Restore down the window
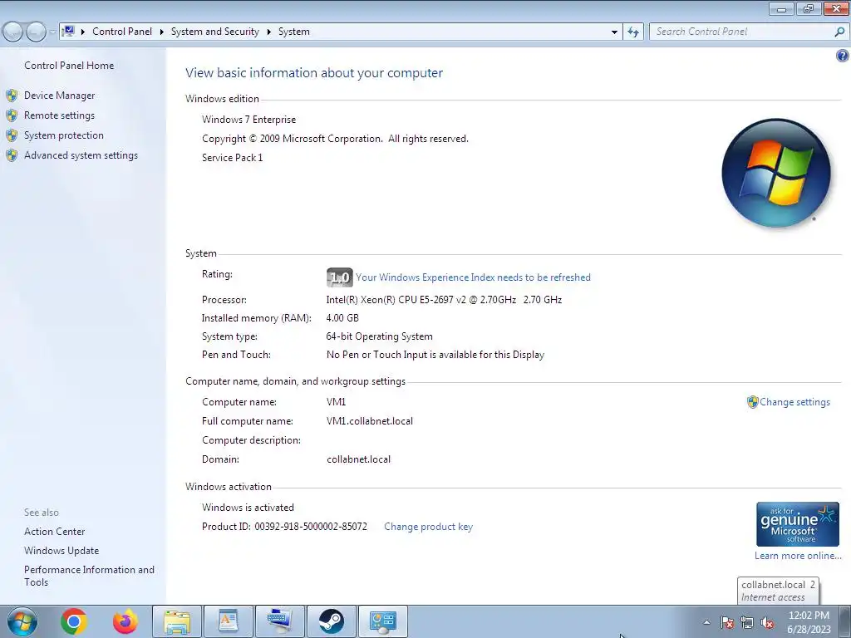 [809, 8]
